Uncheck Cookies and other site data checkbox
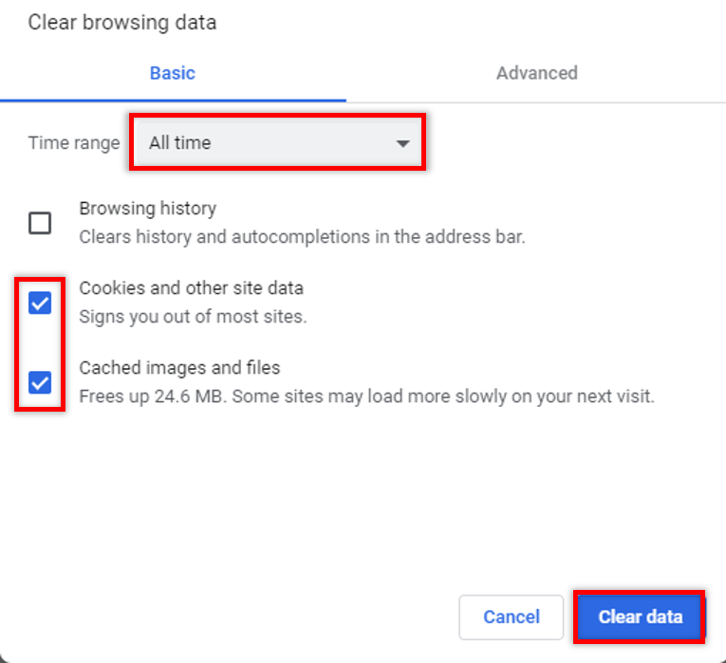Viewport: 726px width, 663px height. pyautogui.click(x=40, y=304)
